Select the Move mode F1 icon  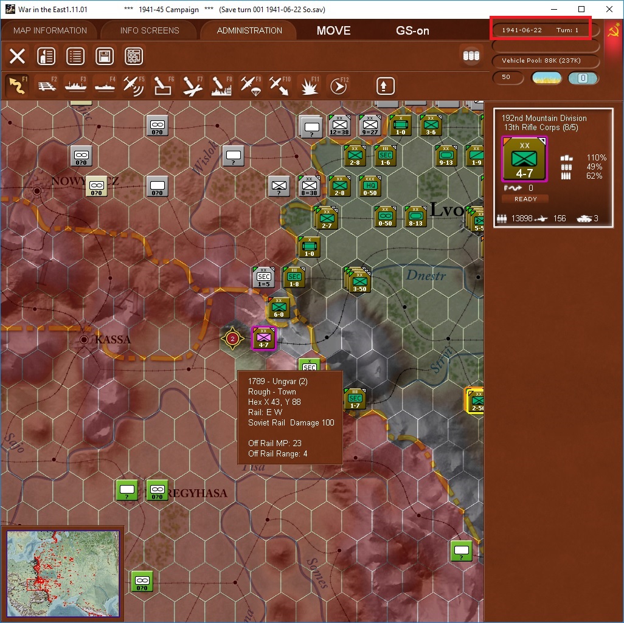click(x=17, y=86)
